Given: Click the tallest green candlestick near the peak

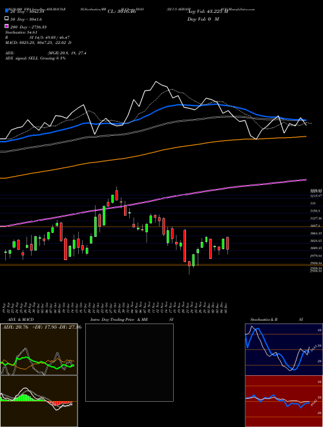Looking at the screenshot, I should (x=104, y=215).
